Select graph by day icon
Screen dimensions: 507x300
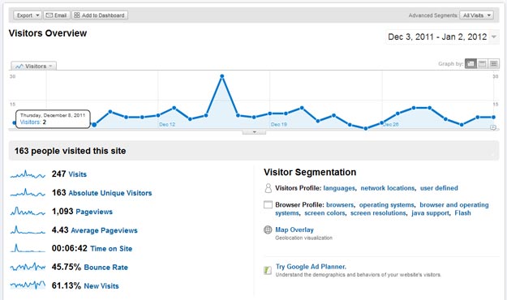coord(470,64)
